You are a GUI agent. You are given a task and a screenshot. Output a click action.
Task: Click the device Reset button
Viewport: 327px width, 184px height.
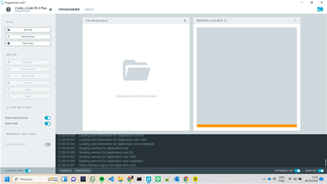tap(28, 83)
